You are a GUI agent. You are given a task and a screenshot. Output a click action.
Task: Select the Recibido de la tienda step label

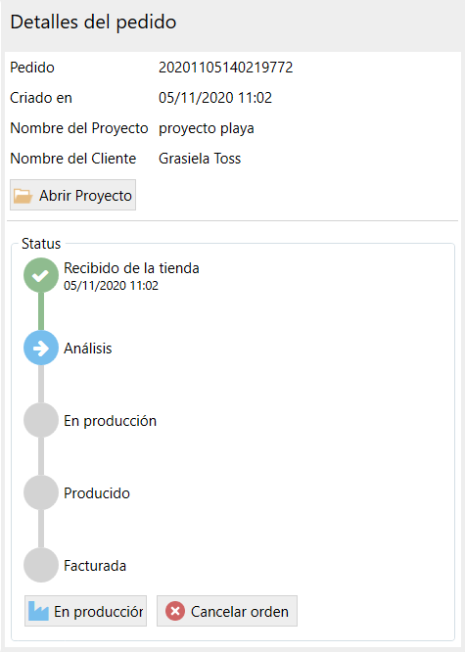click(131, 268)
